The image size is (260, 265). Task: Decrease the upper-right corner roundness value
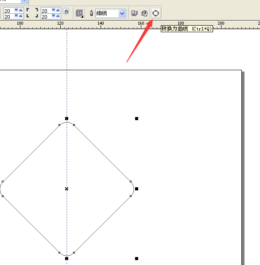54,10
